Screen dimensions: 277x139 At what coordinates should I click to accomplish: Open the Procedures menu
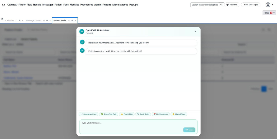click(x=86, y=5)
